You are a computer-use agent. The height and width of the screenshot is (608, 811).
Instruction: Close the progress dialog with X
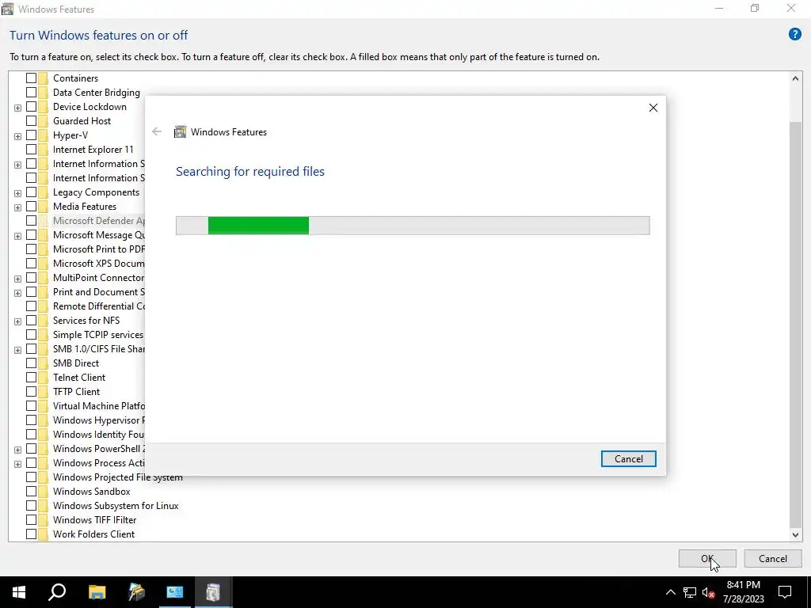point(653,108)
